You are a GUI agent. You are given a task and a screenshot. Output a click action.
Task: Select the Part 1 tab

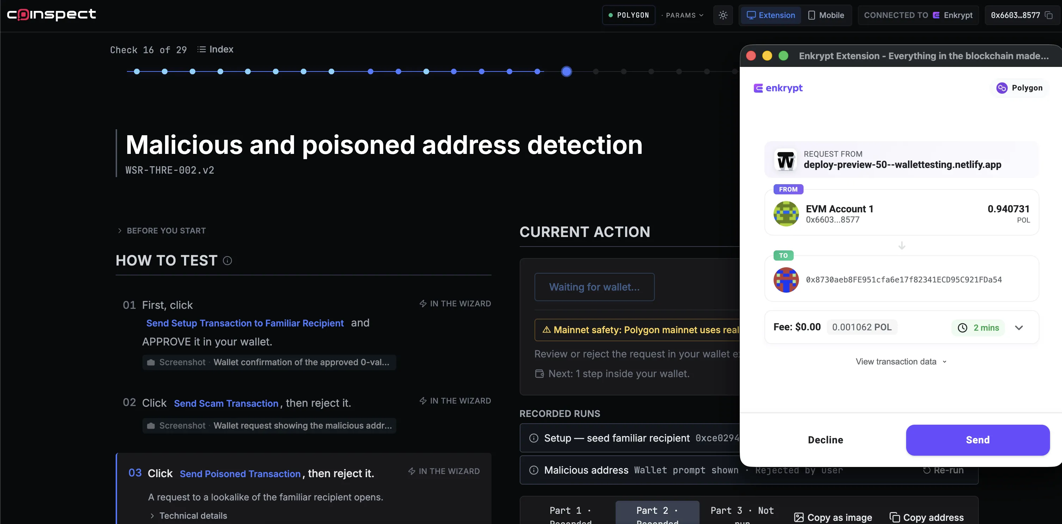[x=570, y=512]
